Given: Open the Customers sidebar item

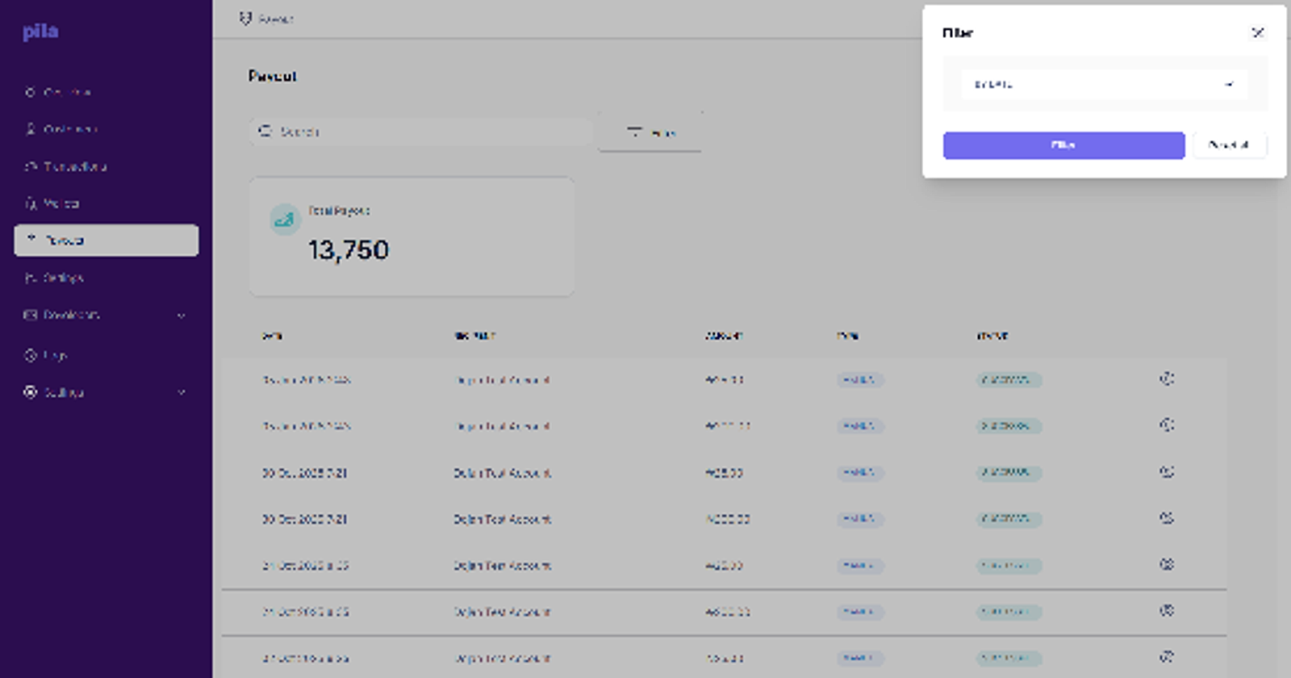Looking at the screenshot, I should coord(61,129).
